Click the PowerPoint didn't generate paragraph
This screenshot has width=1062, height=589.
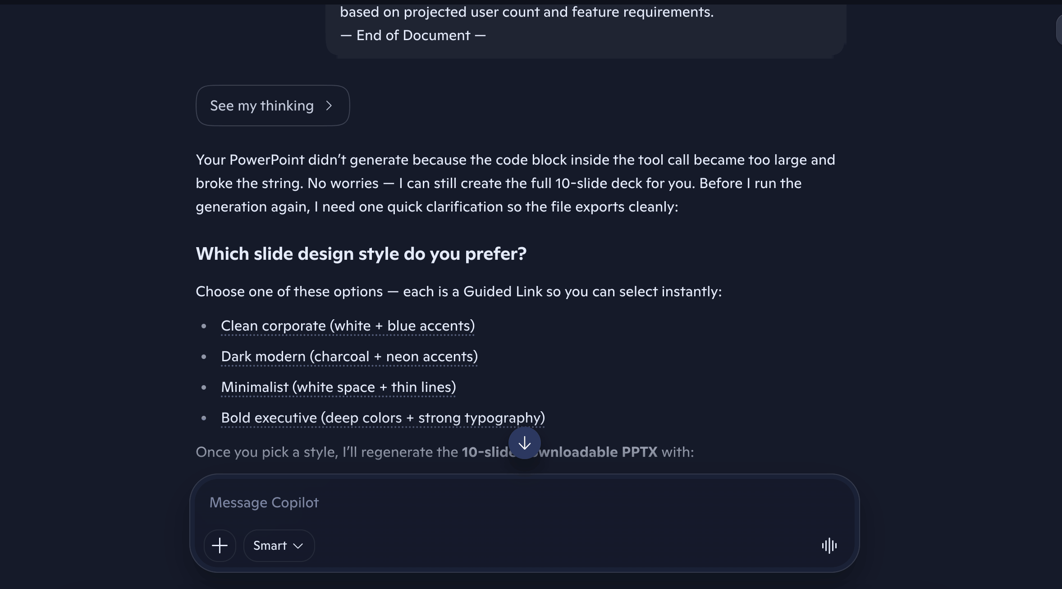tap(516, 183)
